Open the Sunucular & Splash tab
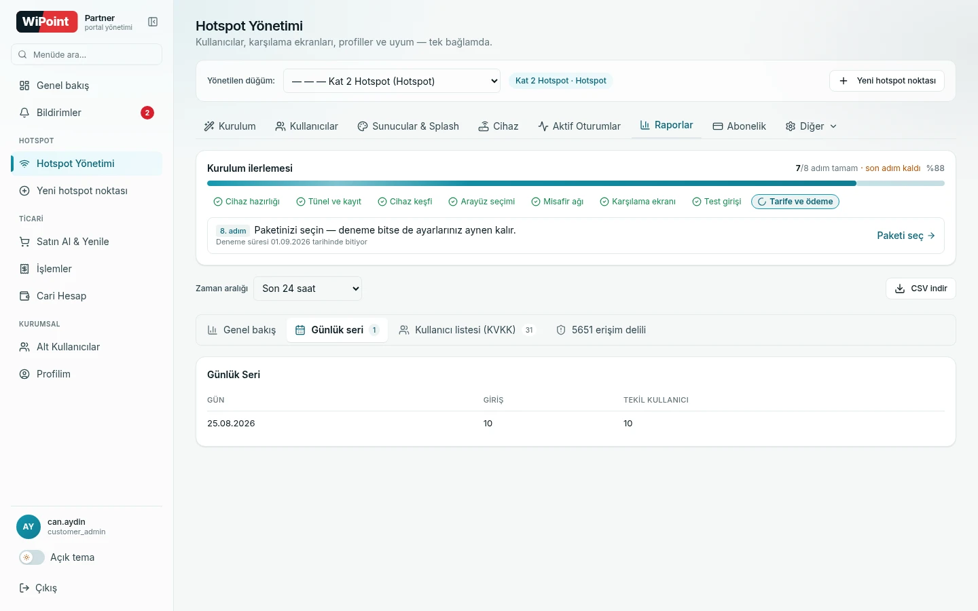Screen dimensions: 978x611 tap(408, 126)
